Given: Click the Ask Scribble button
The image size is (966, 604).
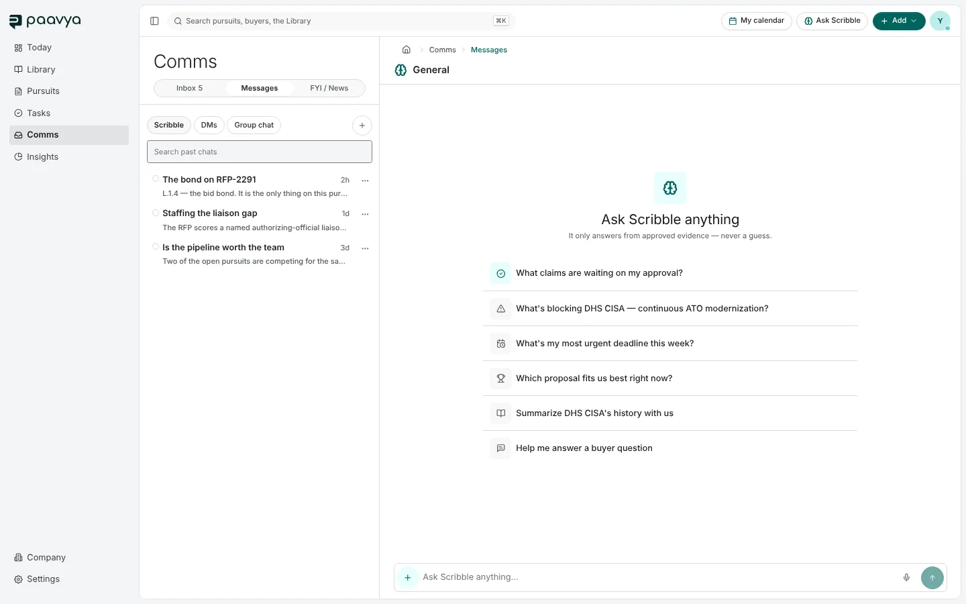Looking at the screenshot, I should coord(833,21).
